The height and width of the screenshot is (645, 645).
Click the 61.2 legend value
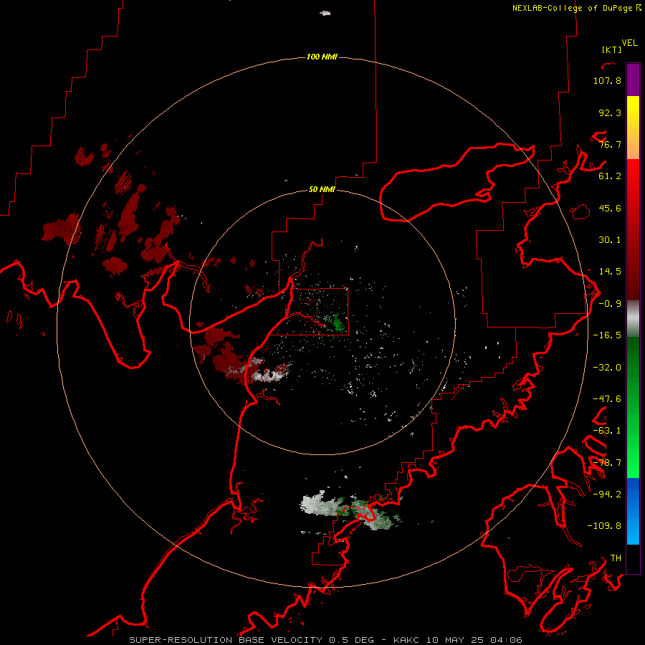pos(610,176)
